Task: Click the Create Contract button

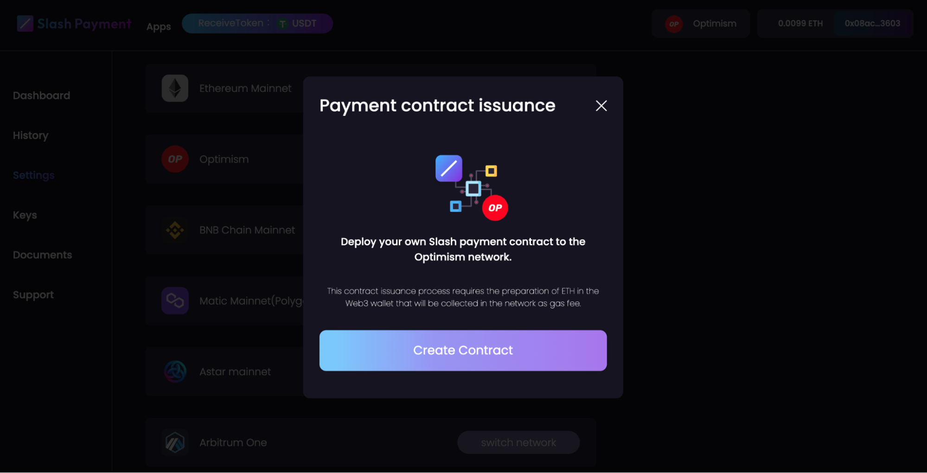Action: click(x=463, y=351)
